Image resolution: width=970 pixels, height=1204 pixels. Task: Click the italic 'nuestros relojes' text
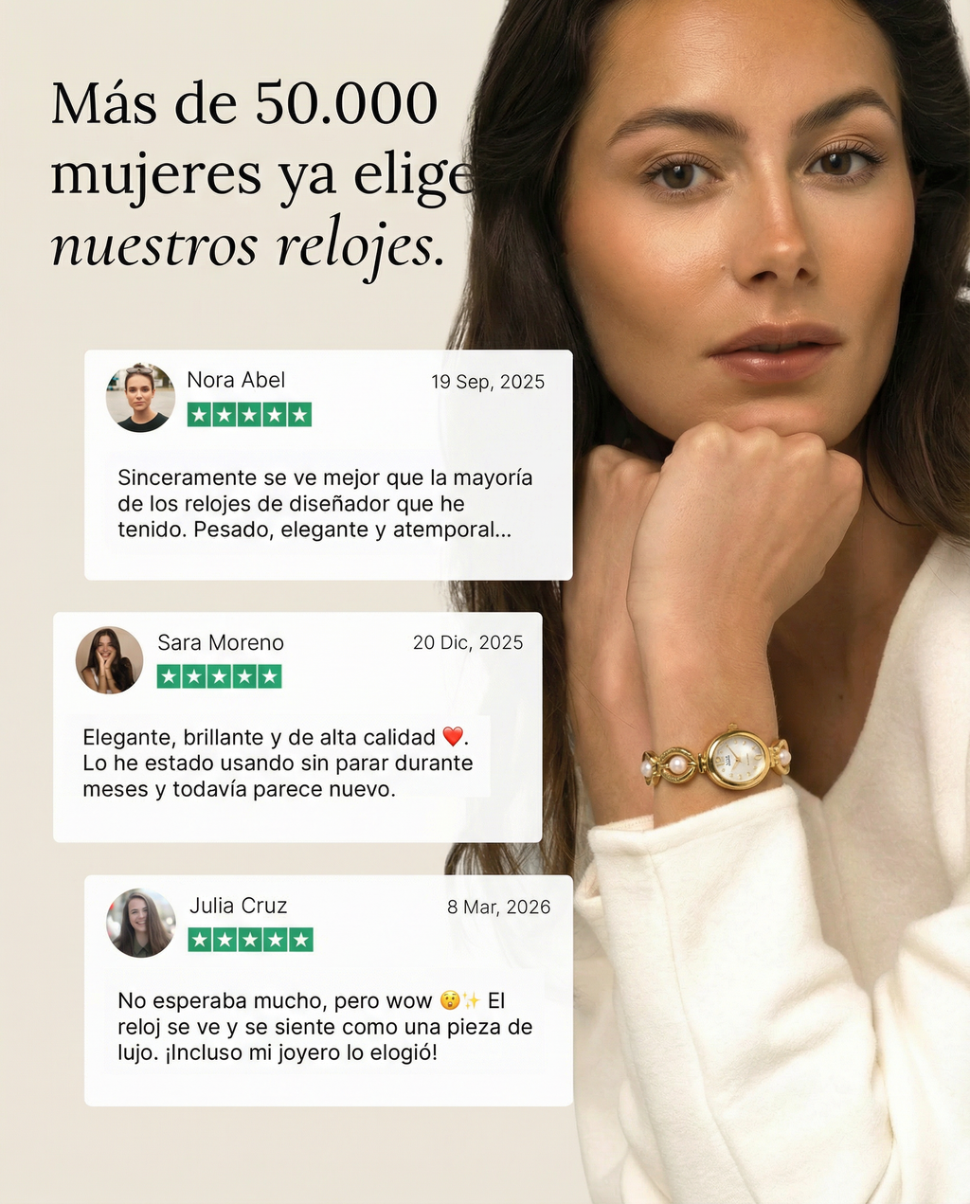pyautogui.click(x=247, y=248)
